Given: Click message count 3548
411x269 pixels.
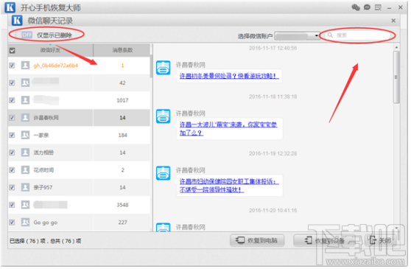Looking at the screenshot, I should tap(122, 205).
